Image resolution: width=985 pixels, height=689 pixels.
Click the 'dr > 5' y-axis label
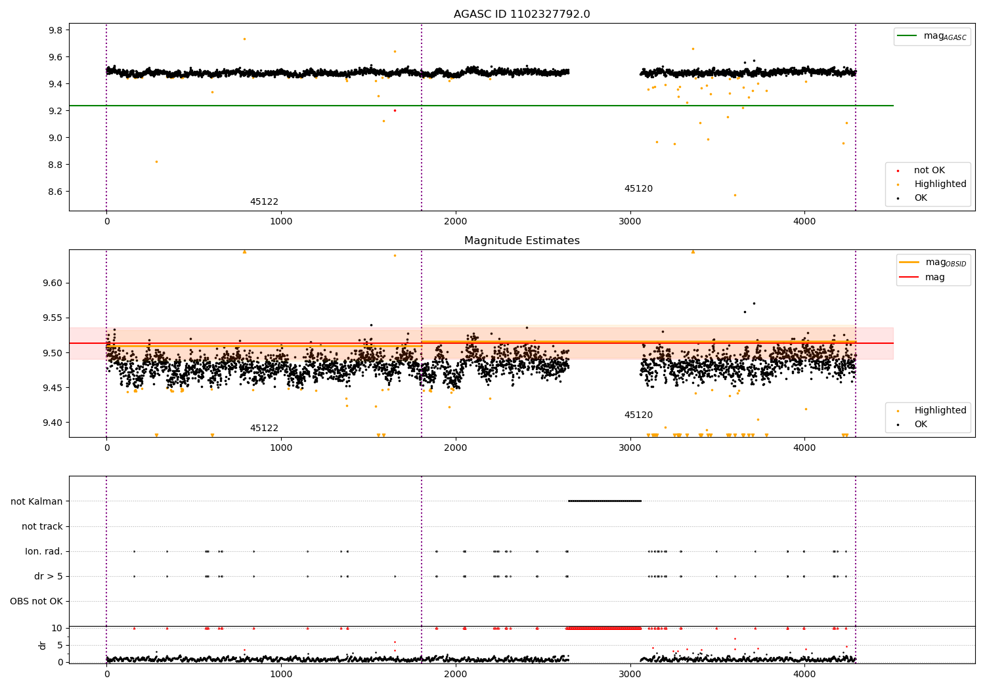[x=49, y=577]
